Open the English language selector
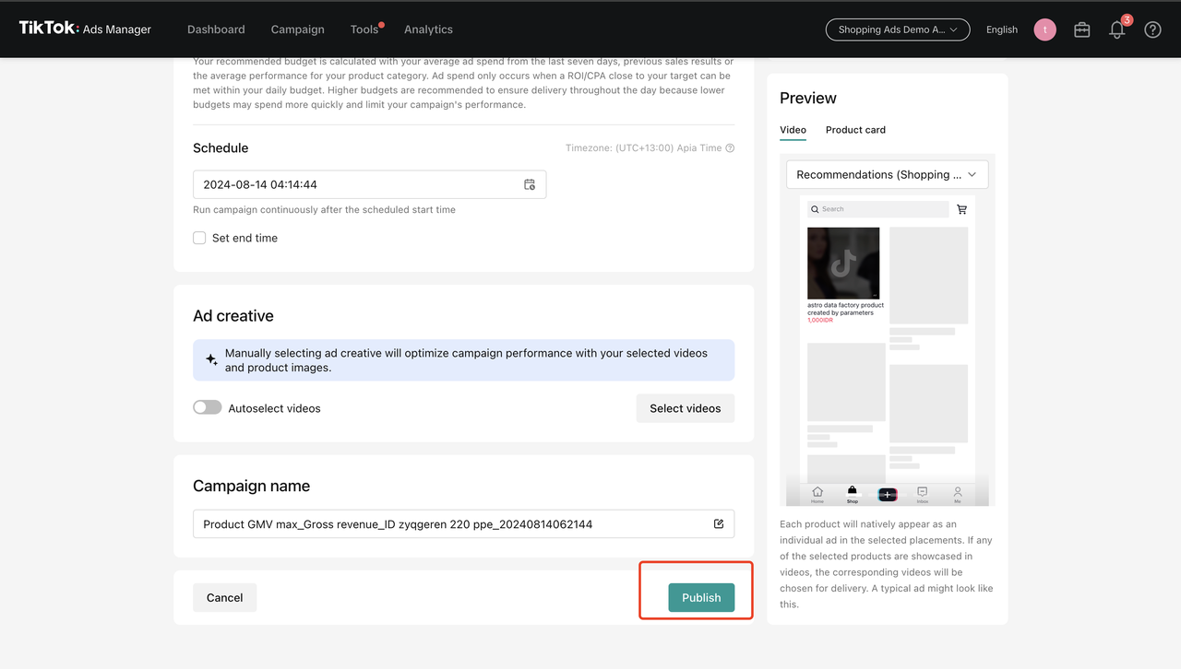The width and height of the screenshot is (1181, 669). [x=1001, y=29]
